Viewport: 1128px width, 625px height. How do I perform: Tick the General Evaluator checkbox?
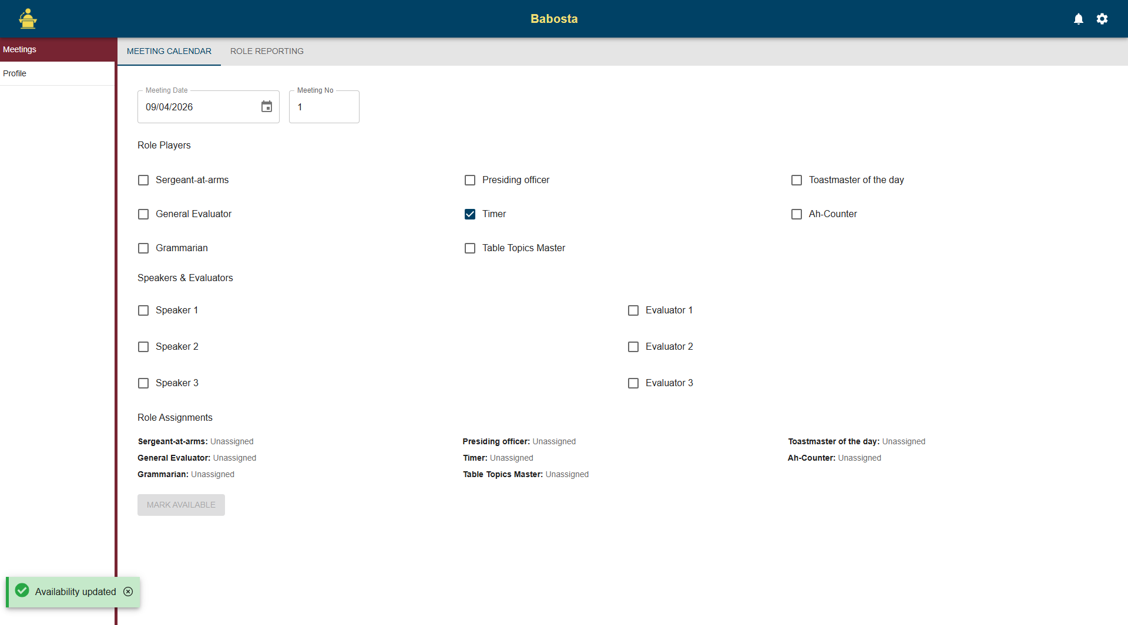[143, 214]
